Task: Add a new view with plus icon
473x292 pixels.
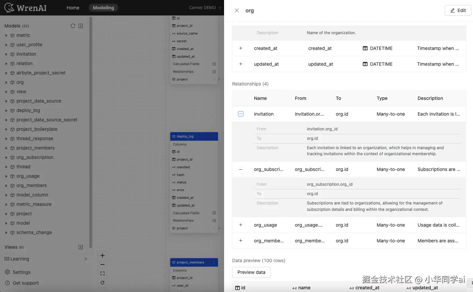Action: coord(81,247)
